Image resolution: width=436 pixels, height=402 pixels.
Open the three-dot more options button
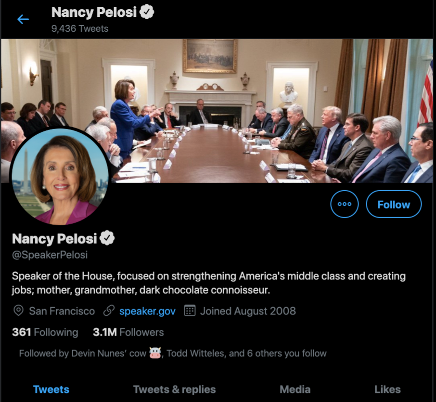pyautogui.click(x=345, y=204)
